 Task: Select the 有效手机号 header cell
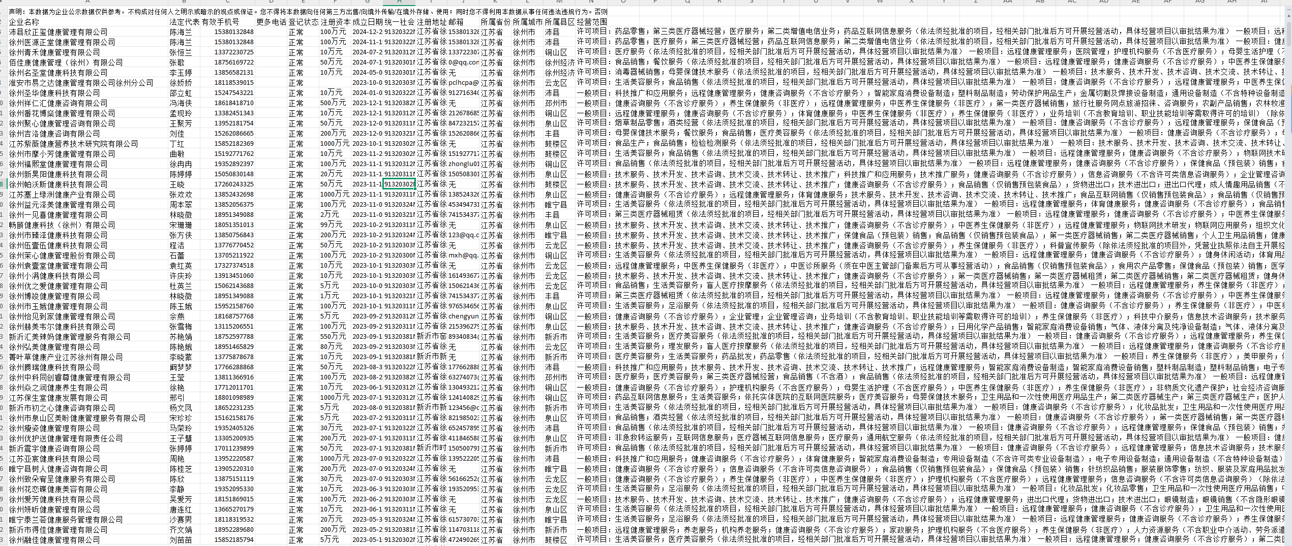coord(220,22)
